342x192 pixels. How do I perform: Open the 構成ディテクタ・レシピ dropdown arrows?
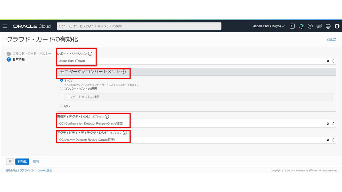click(333, 124)
